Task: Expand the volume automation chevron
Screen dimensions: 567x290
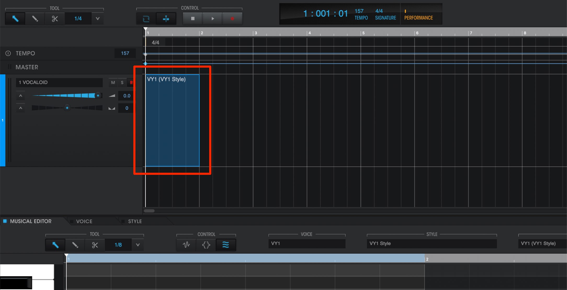Action: pyautogui.click(x=20, y=96)
